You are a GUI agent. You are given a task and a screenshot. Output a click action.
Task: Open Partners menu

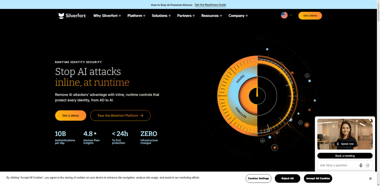click(186, 16)
